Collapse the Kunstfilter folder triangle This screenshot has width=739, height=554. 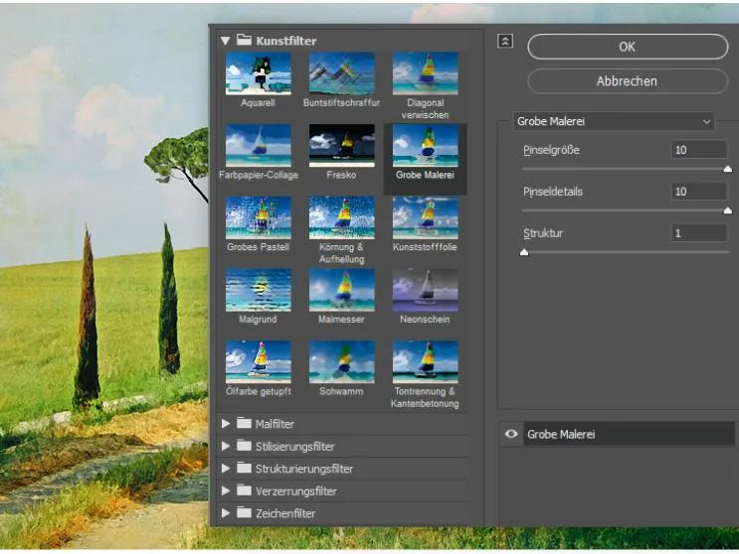coord(226,41)
